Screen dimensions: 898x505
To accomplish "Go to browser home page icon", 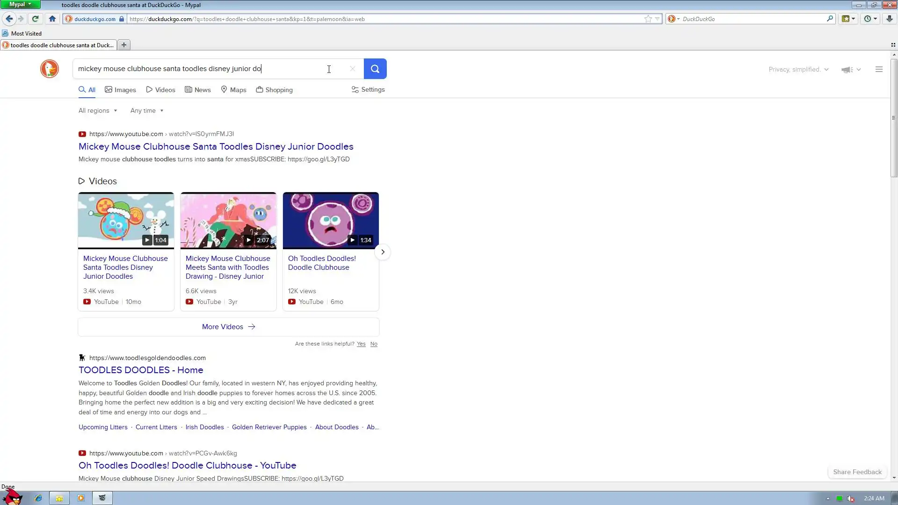I will click(52, 19).
